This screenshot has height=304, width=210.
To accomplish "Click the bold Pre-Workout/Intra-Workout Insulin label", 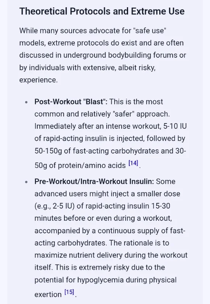I will [94, 181].
